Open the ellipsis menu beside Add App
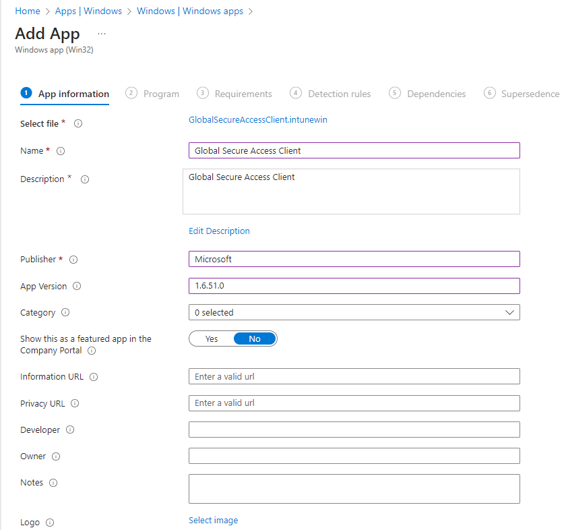The image size is (566, 530). [102, 34]
